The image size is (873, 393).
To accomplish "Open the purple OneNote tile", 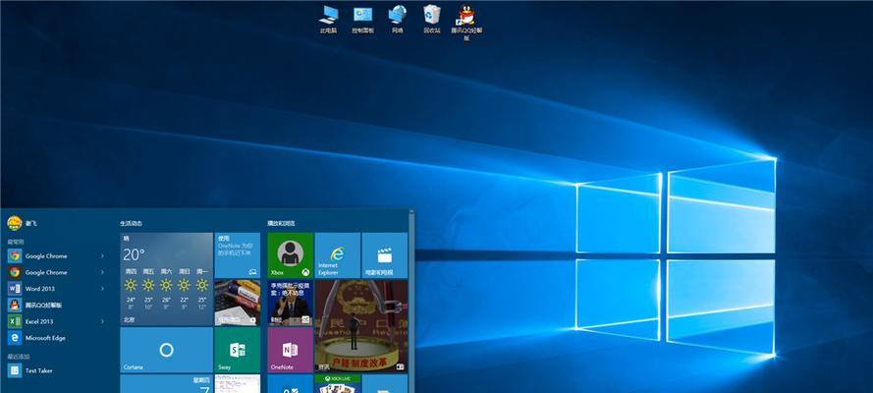I will [290, 350].
